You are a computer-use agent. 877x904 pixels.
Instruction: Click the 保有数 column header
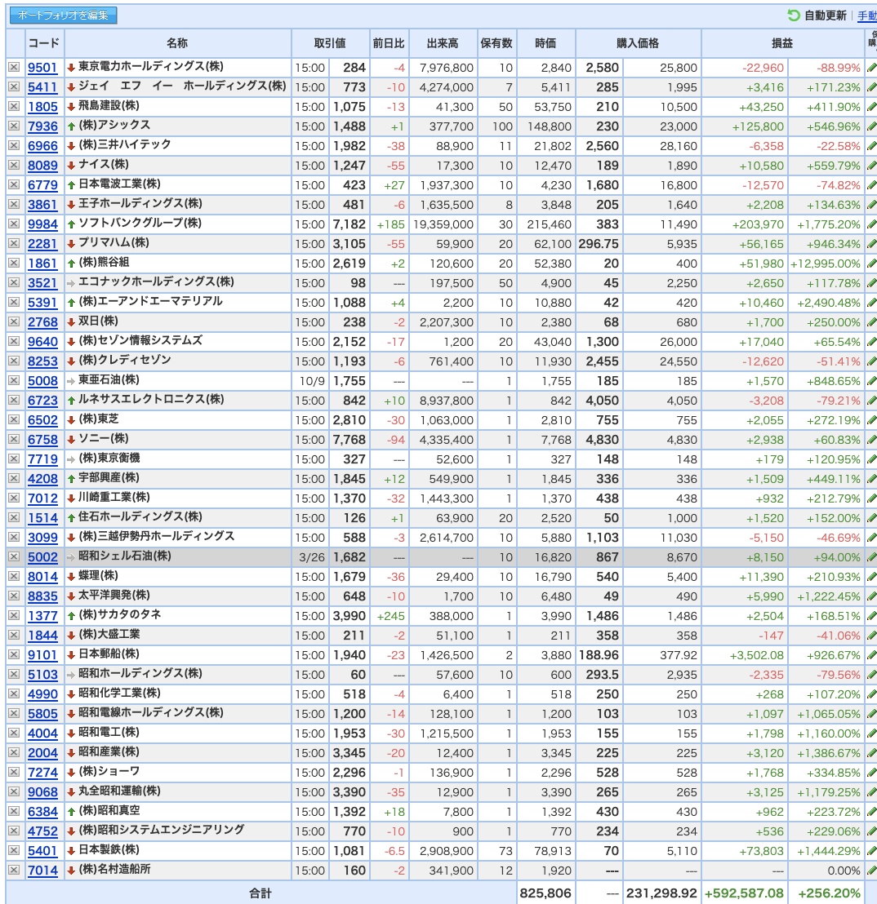tap(496, 42)
